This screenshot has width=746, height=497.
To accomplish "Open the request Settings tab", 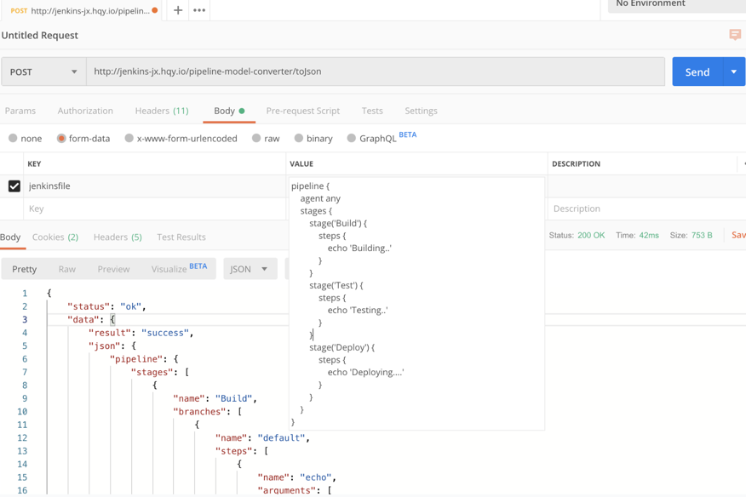I will 421,111.
